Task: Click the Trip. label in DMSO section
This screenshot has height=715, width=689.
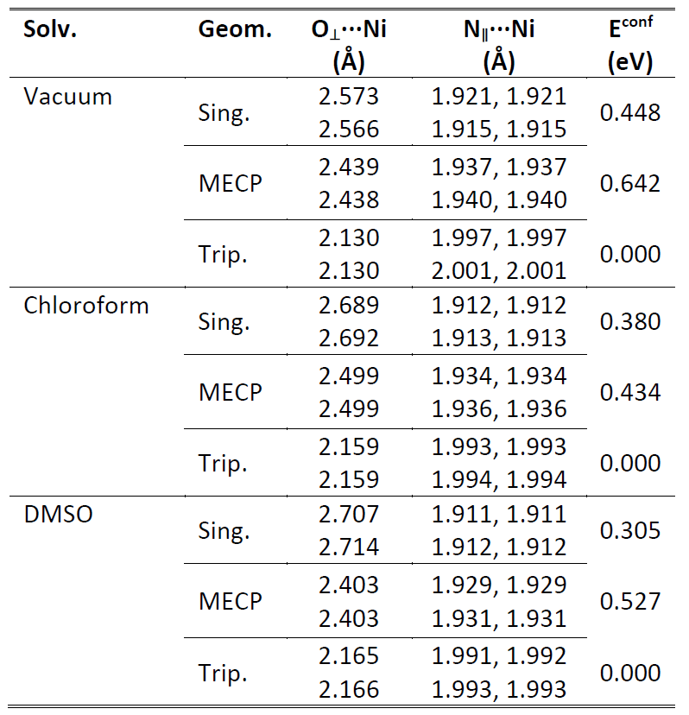Action: coord(223,672)
